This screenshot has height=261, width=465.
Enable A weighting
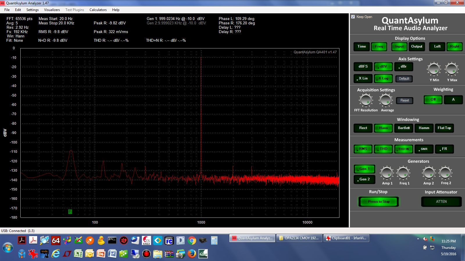453,99
